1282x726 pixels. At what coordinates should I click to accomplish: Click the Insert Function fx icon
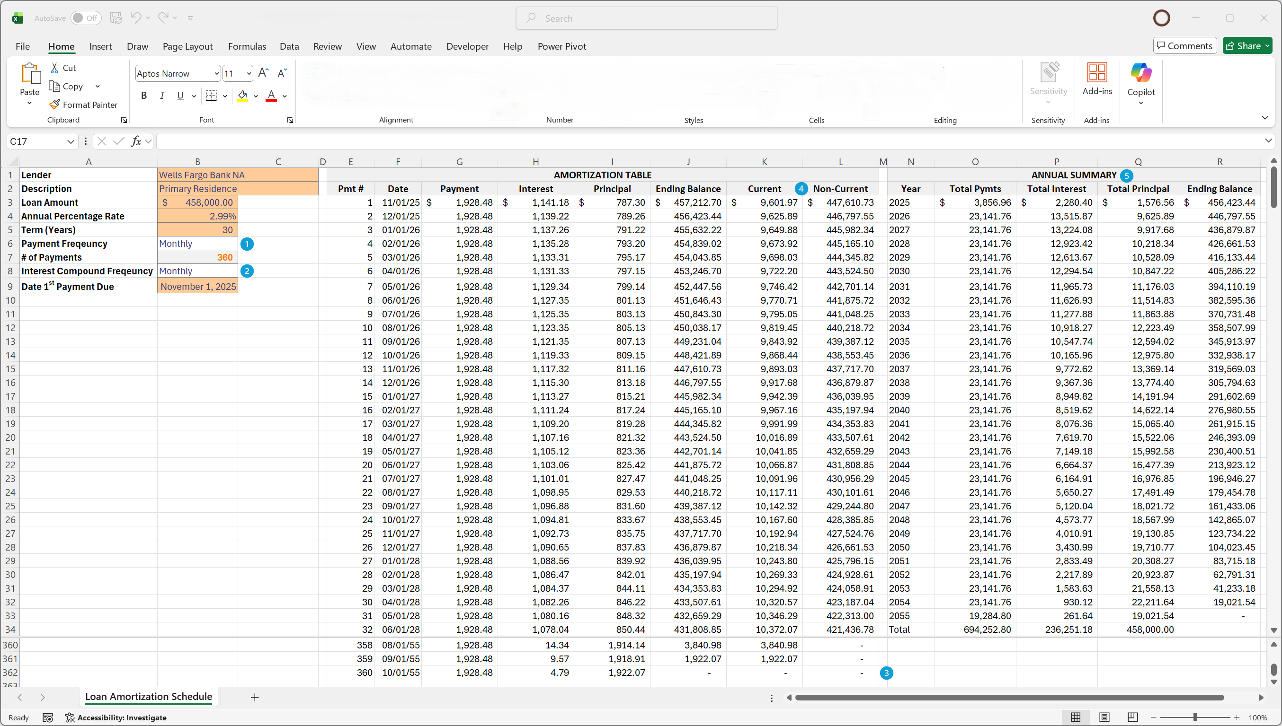136,141
